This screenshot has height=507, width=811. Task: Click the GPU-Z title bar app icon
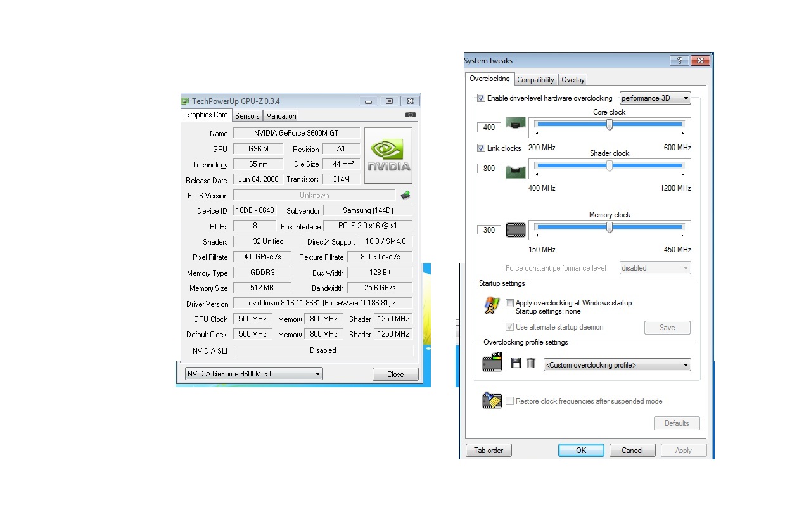(x=184, y=101)
